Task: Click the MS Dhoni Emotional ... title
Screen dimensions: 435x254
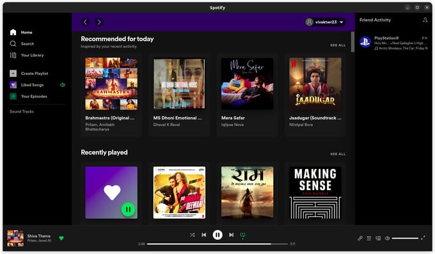Action: click(178, 118)
